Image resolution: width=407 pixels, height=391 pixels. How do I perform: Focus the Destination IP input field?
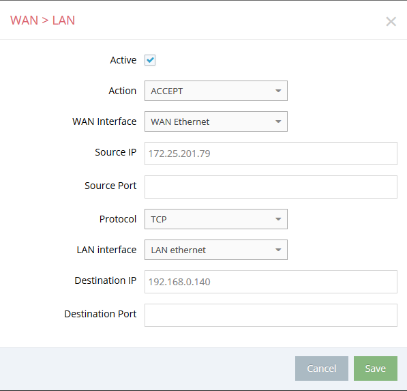coord(271,282)
